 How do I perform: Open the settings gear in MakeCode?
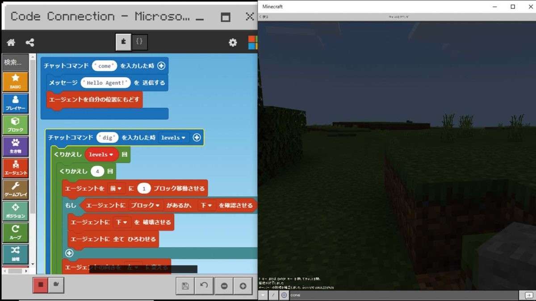point(233,43)
